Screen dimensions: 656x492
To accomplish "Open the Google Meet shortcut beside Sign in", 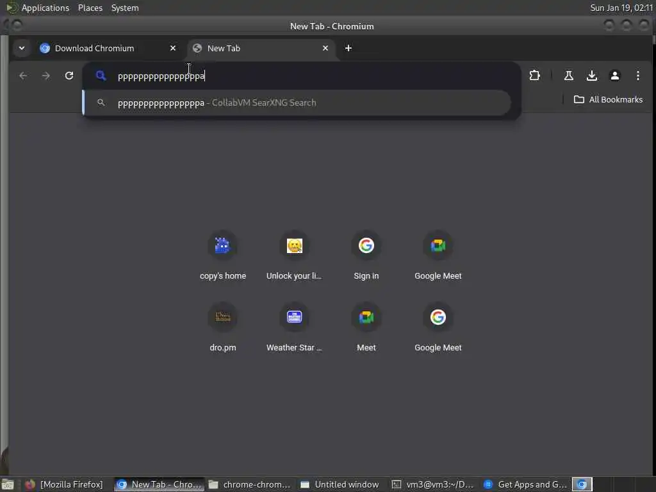I will click(x=438, y=256).
